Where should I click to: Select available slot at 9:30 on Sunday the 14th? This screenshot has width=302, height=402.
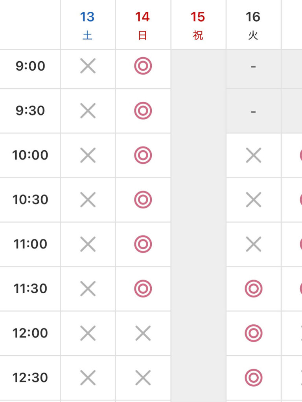pyautogui.click(x=143, y=110)
